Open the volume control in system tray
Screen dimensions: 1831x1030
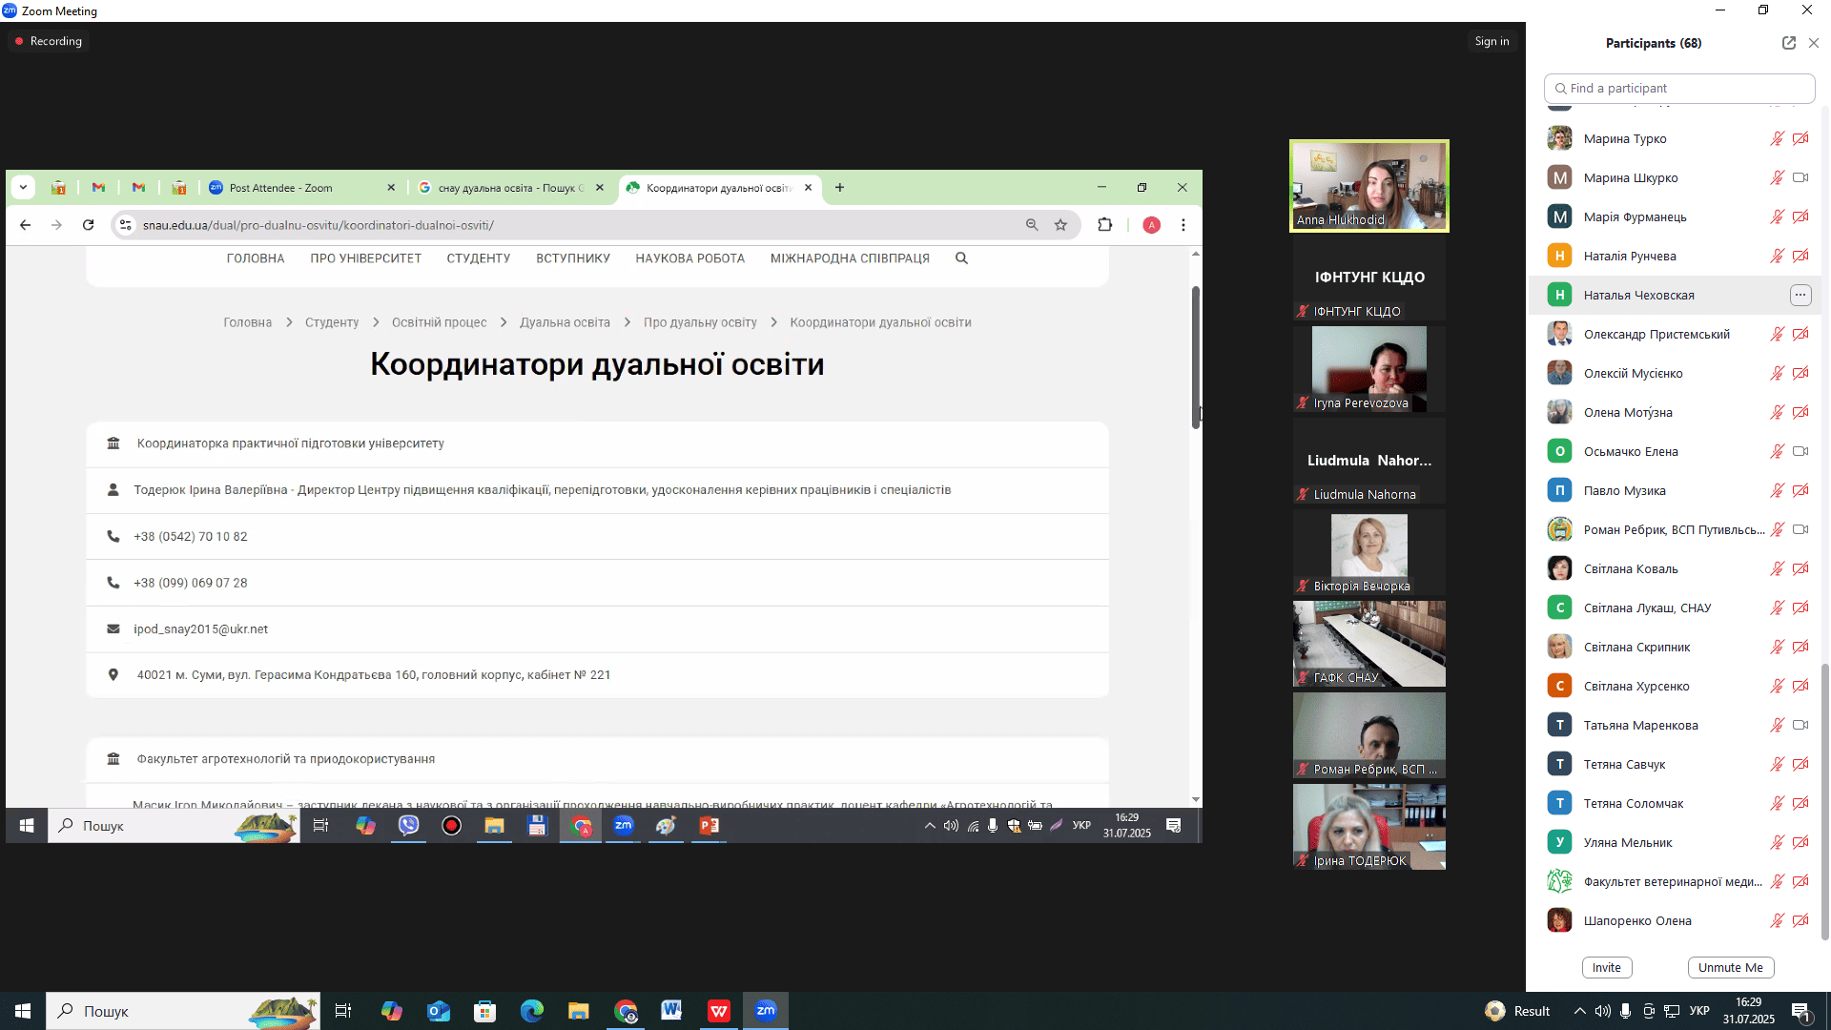pos(1603,1011)
